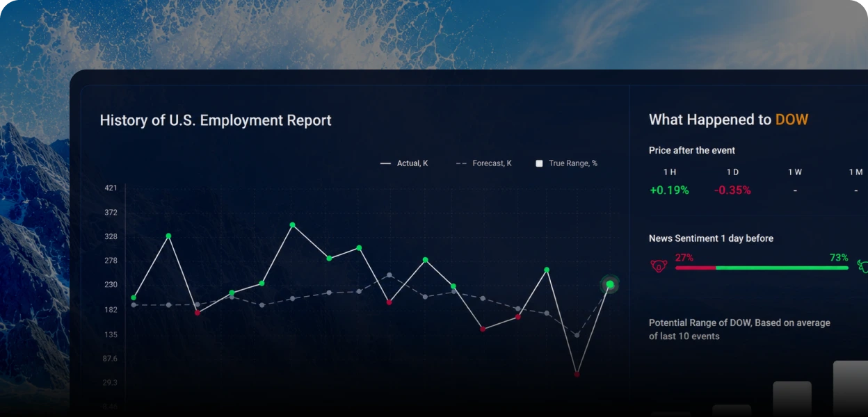
Task: Select the highest green point on Actual line
Action: [292, 224]
